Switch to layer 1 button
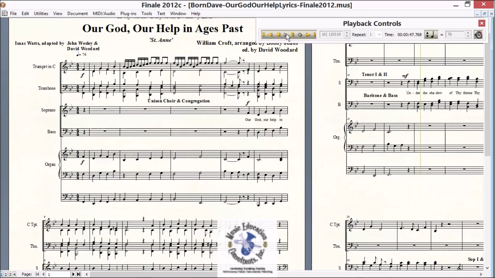 pyautogui.click(x=2, y=274)
